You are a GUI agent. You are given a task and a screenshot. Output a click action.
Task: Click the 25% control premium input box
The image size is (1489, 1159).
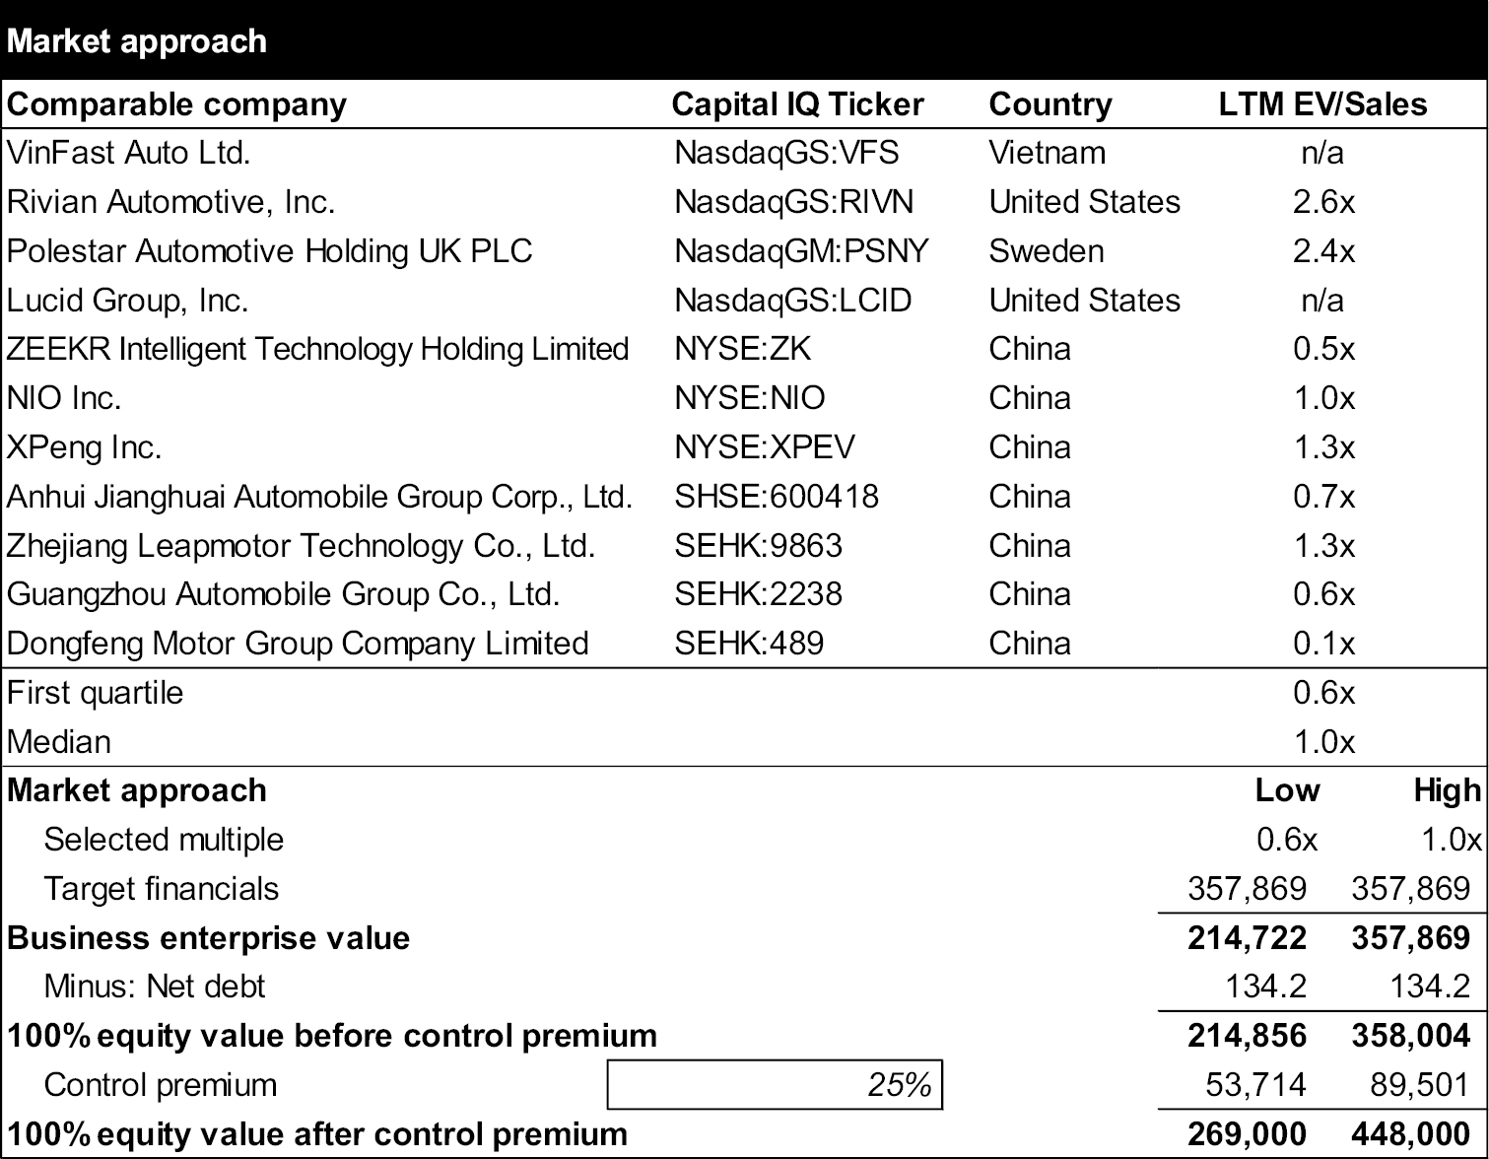pos(775,1085)
